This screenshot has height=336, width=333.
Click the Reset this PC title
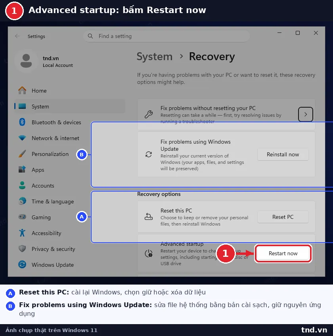click(176, 211)
